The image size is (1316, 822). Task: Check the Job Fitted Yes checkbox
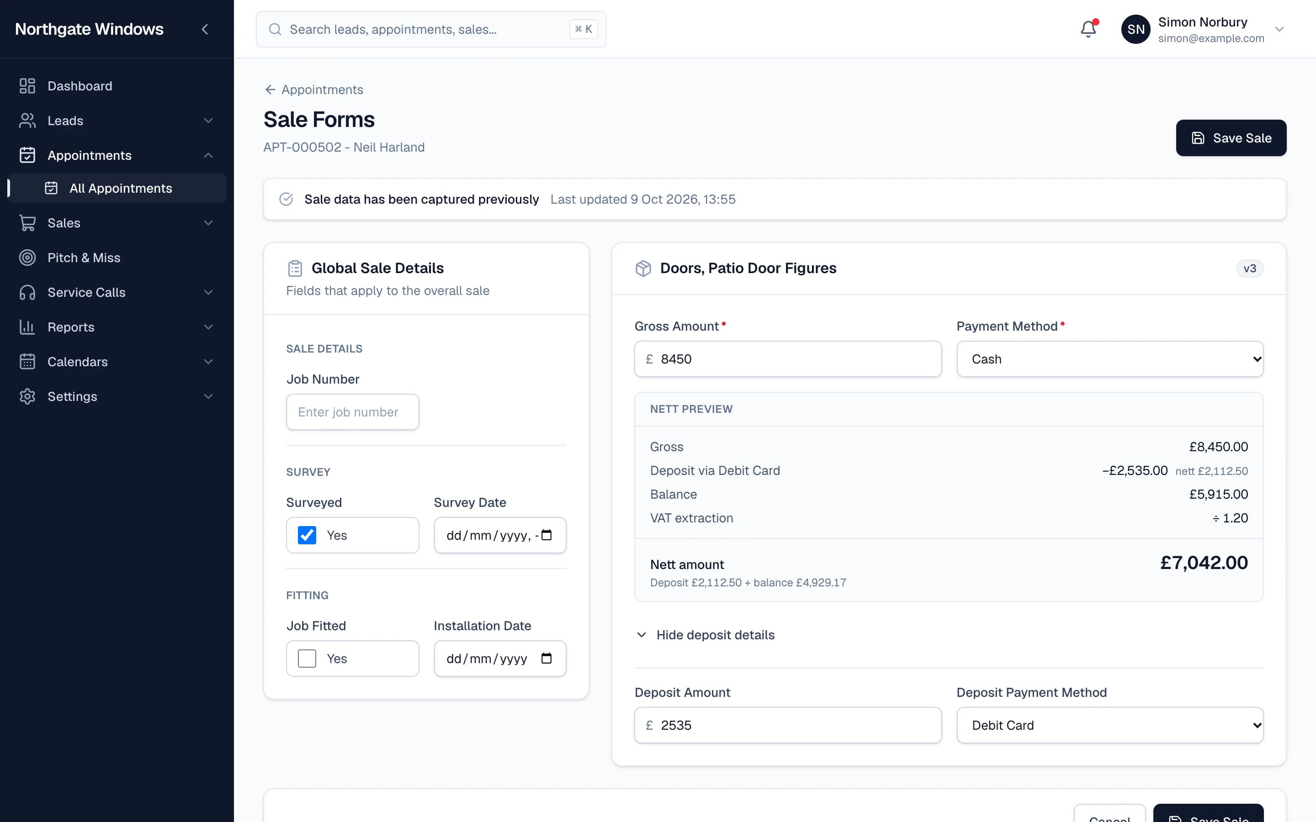click(307, 659)
